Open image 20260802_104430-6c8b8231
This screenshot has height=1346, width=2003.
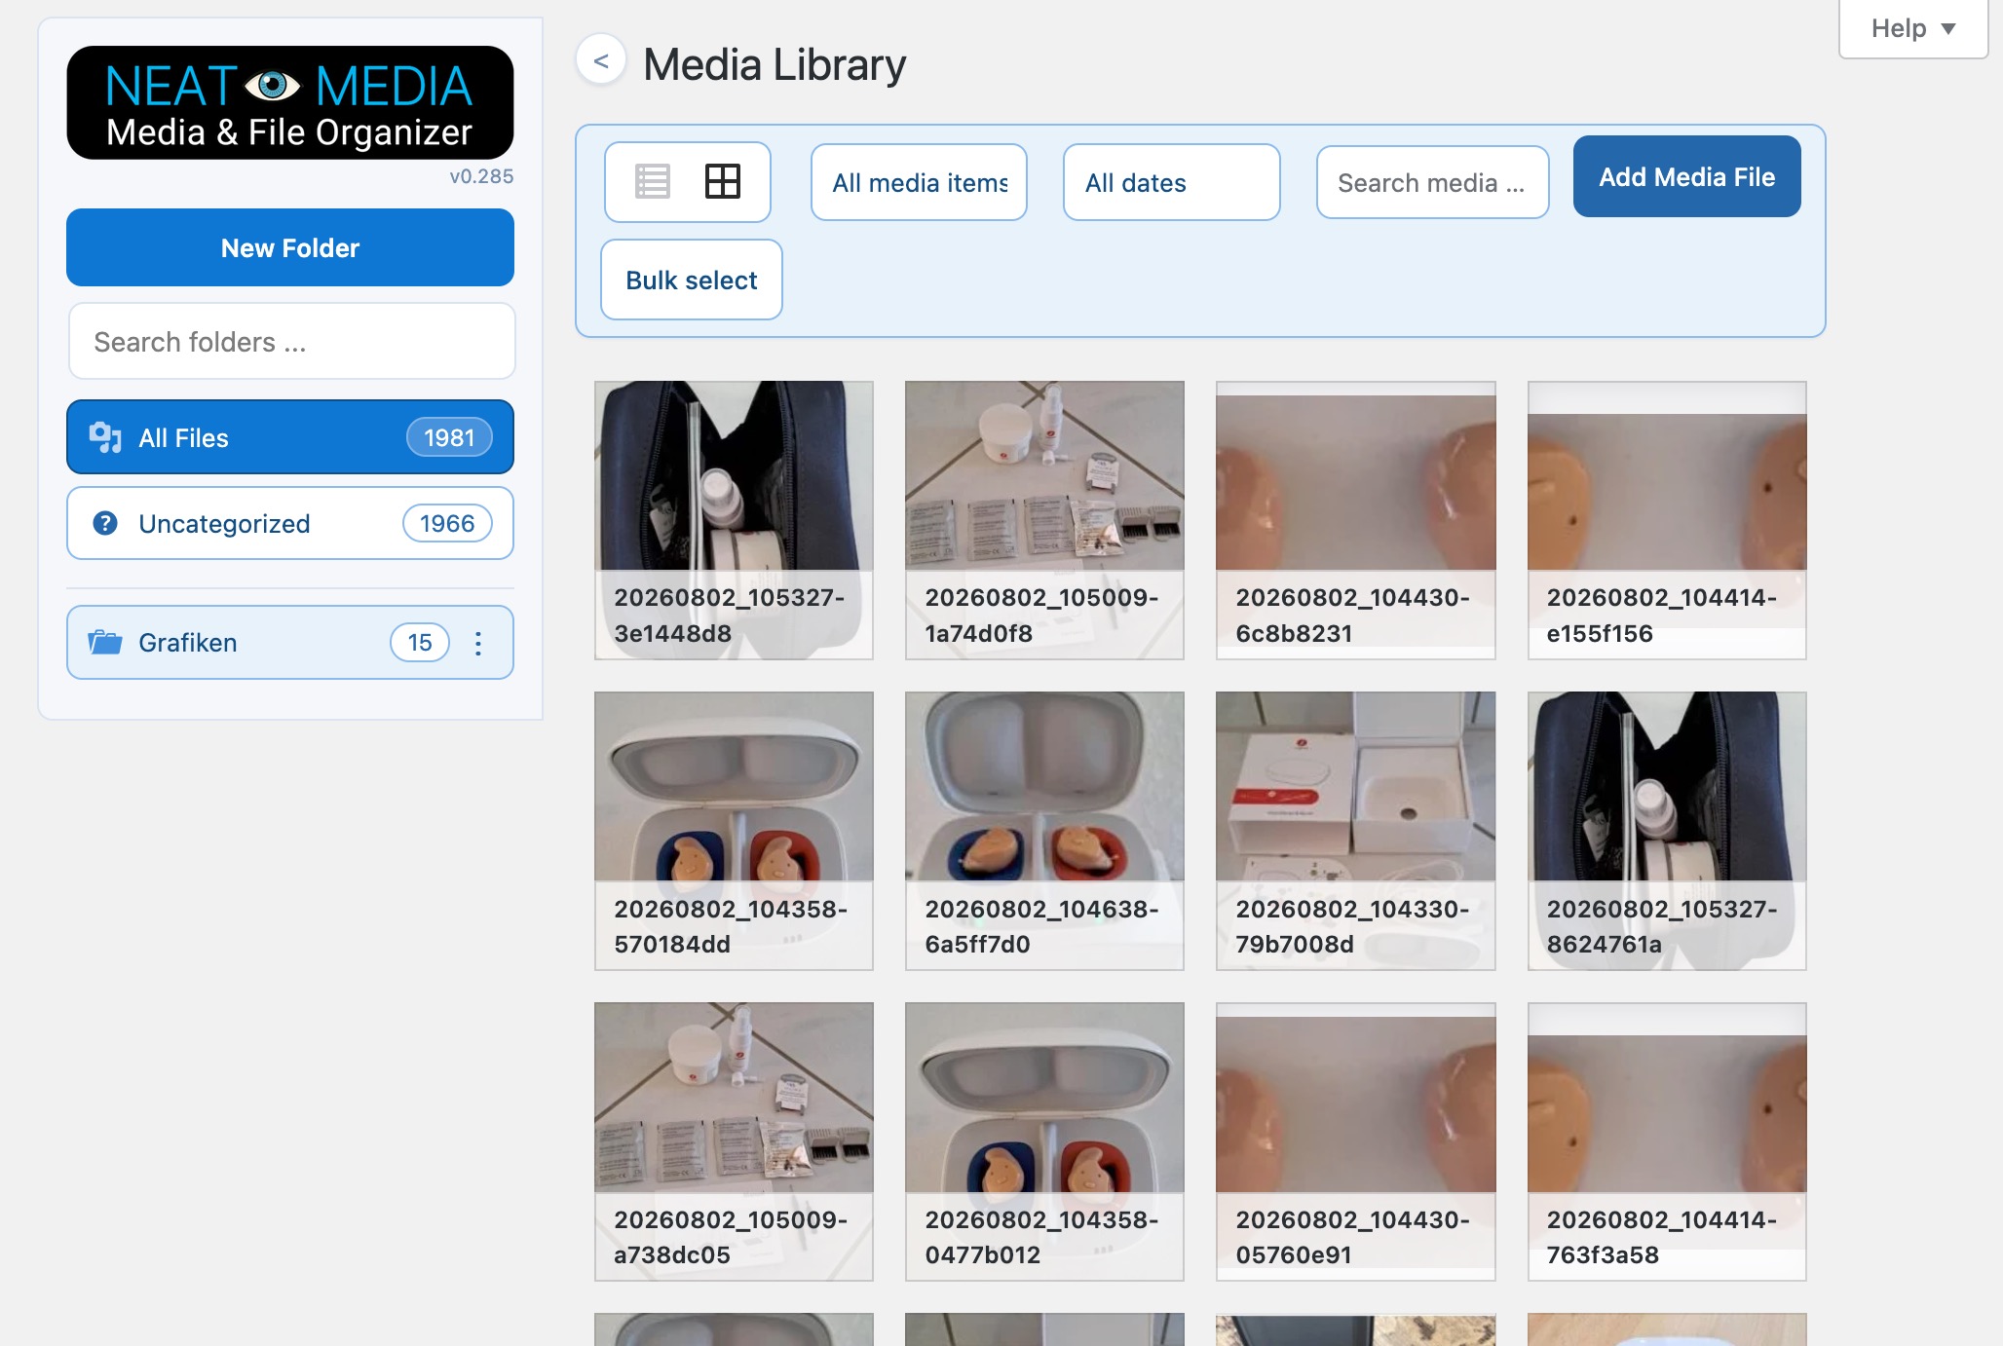pos(1355,520)
